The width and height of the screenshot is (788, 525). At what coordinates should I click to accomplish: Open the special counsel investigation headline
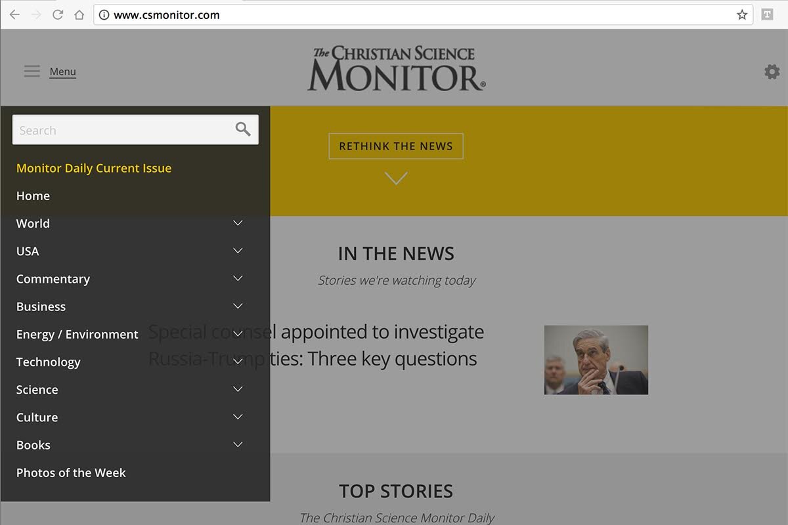pos(316,345)
